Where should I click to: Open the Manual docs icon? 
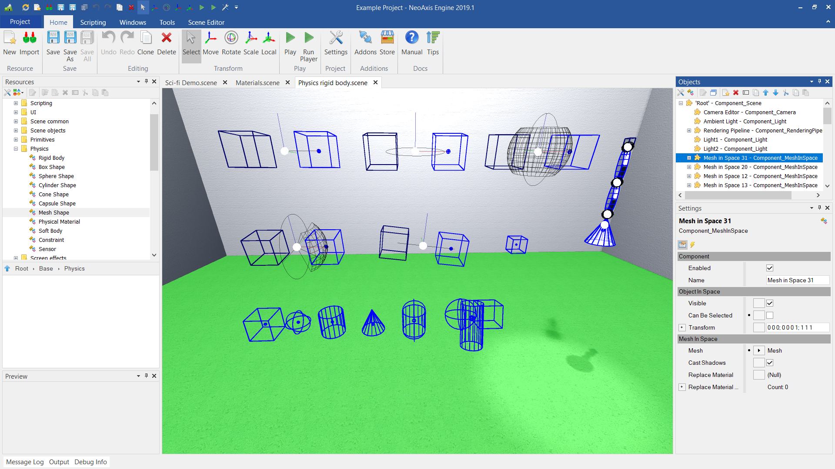coord(411,43)
